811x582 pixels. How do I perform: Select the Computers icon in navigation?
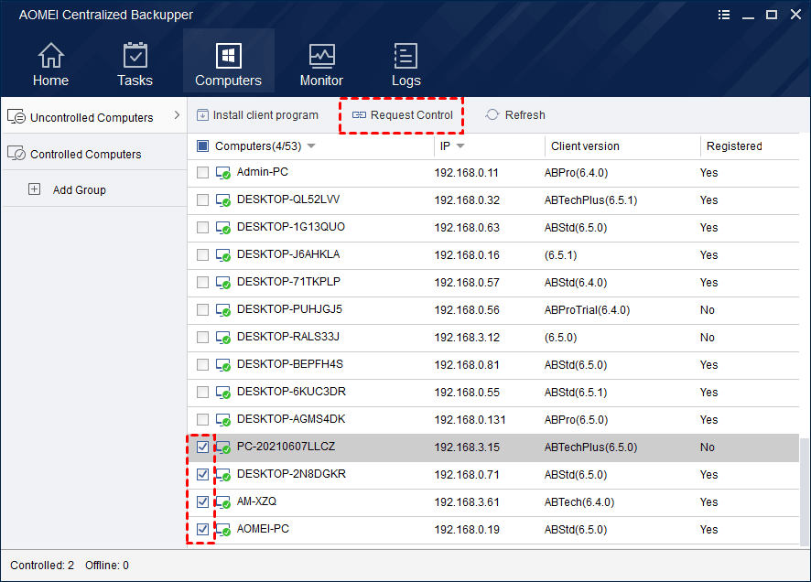point(228,55)
